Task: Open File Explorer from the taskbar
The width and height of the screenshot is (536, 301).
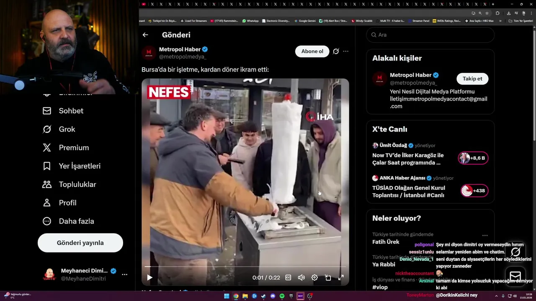Action: [245, 296]
